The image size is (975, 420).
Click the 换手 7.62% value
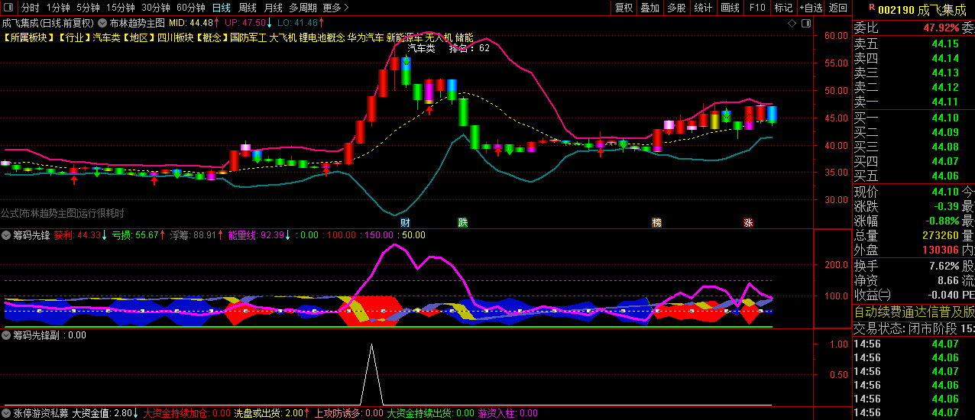point(944,266)
